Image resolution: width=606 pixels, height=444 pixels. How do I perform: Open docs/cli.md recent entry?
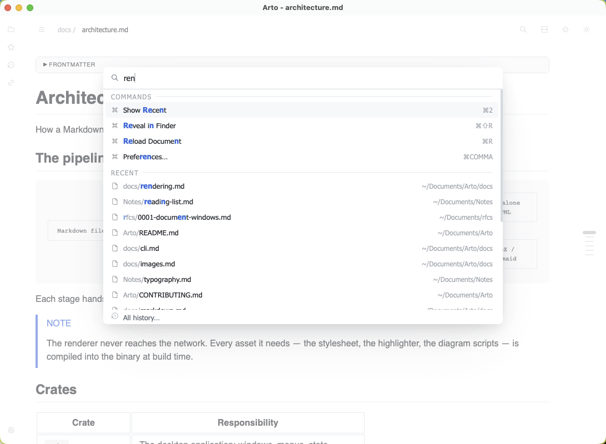click(x=302, y=248)
